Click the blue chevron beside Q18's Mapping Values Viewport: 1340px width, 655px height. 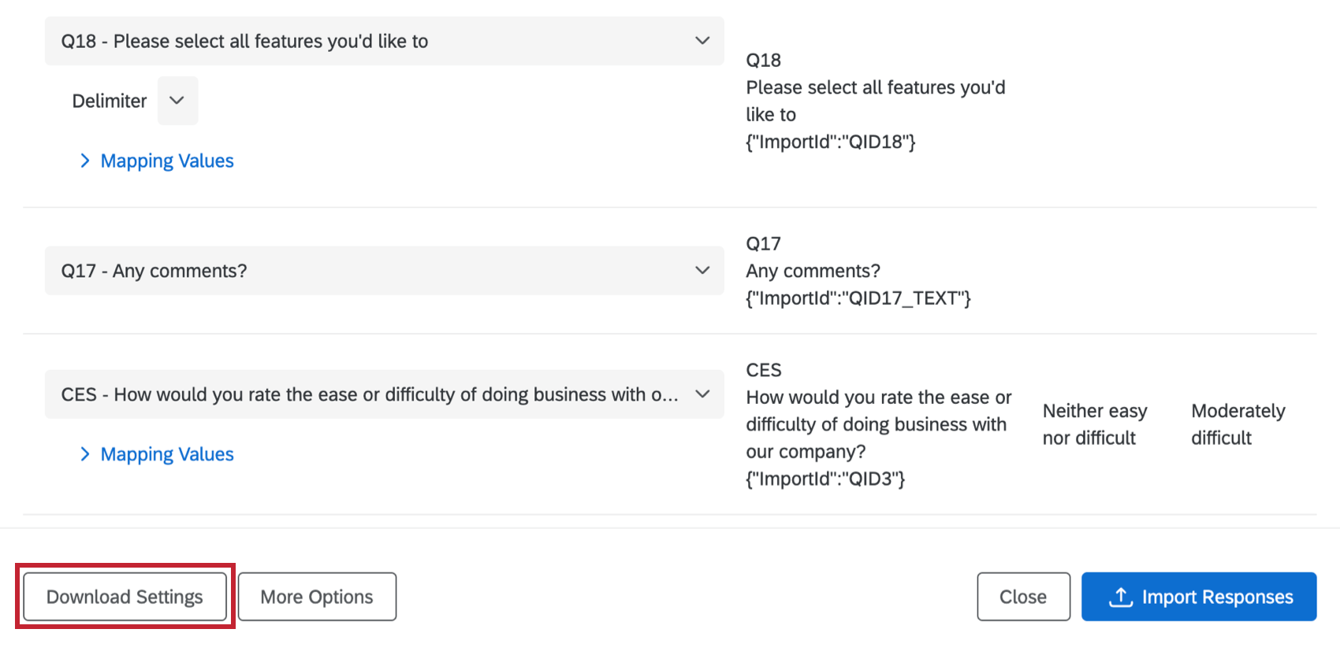(x=85, y=161)
